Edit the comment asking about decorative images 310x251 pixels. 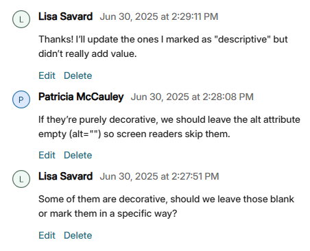point(47,235)
